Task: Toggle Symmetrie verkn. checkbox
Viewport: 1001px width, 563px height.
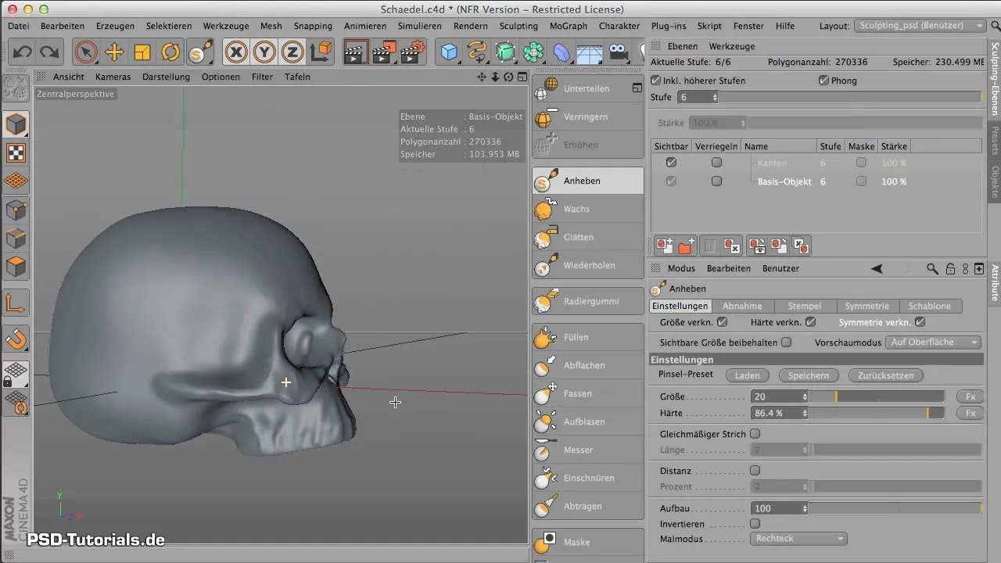Action: click(x=920, y=321)
